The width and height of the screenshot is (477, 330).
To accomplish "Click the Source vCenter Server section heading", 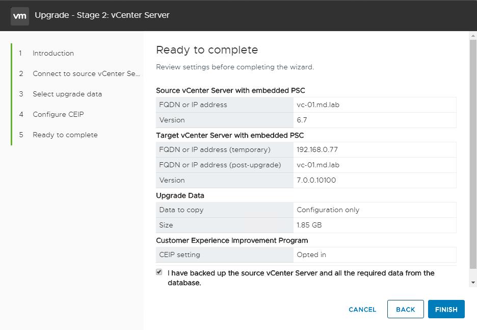I will click(x=230, y=90).
